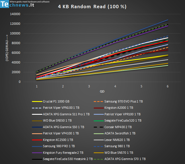The width and height of the screenshot is (185, 164).
Task: Click the X-axis tick label '6'
Action: [x=168, y=87]
